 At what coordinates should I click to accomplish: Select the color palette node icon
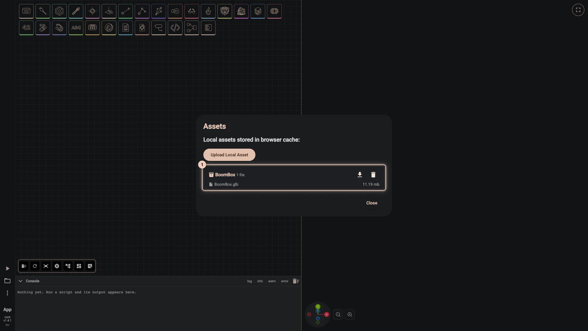59,28
